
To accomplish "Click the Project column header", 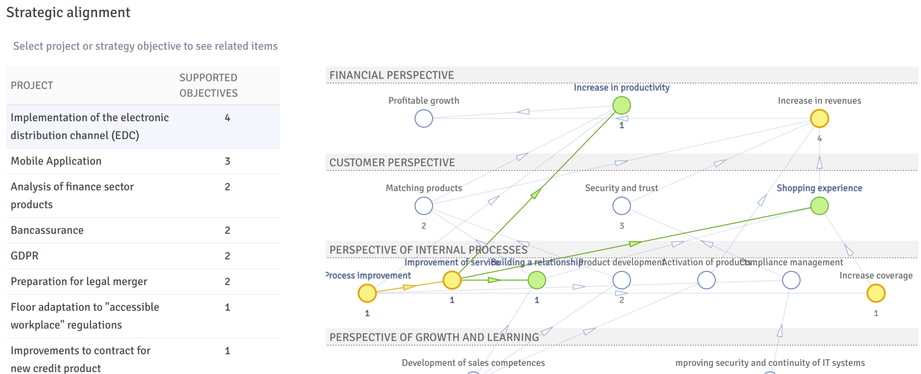I will (x=32, y=85).
